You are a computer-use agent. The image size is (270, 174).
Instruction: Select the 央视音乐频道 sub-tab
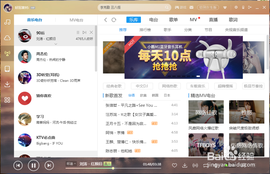236,30
